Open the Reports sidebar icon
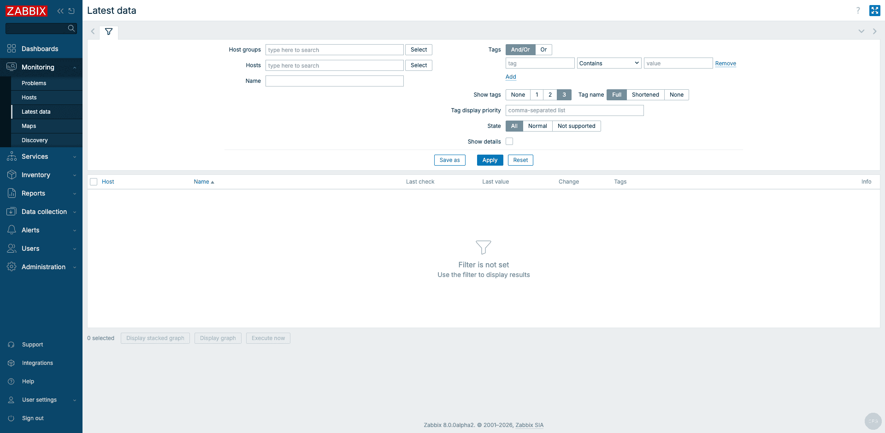 click(11, 193)
